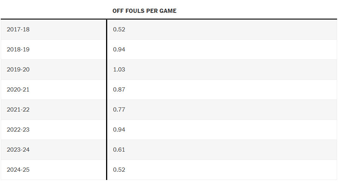Click the OFF FOULS PER GAME column header
The height and width of the screenshot is (183, 339).
144,11
